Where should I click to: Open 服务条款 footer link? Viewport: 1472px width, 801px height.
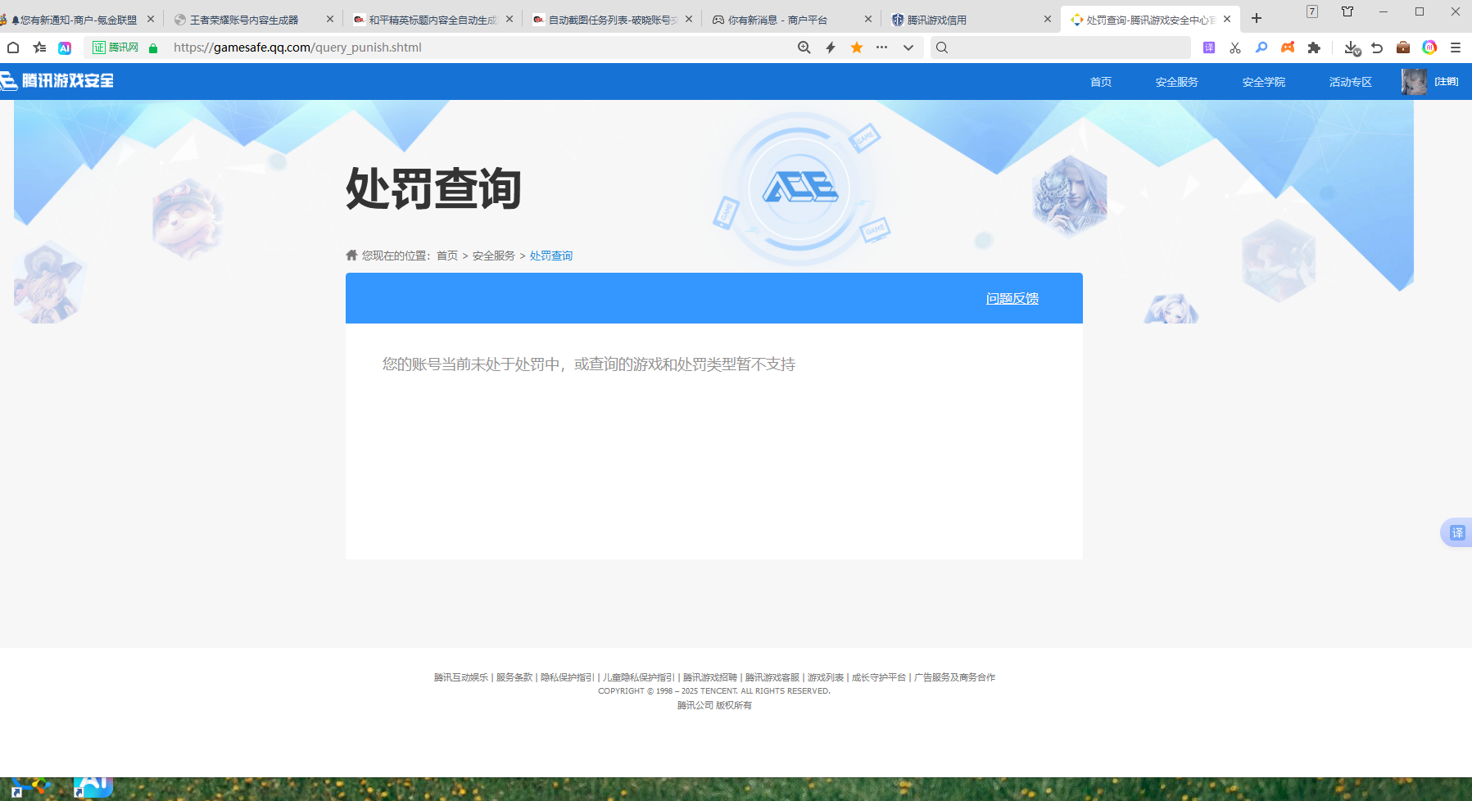[514, 677]
